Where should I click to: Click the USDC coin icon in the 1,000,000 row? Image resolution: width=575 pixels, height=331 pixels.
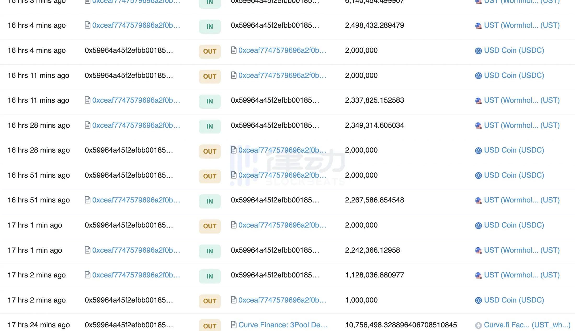[x=478, y=300]
